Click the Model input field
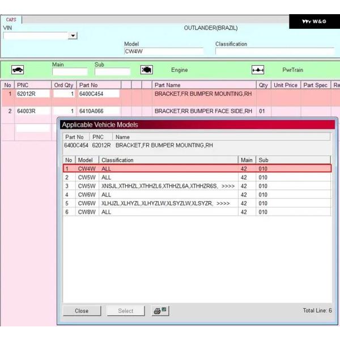 pyautogui.click(x=163, y=52)
